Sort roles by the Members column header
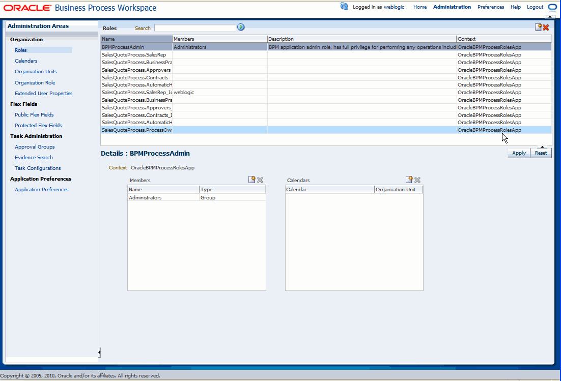The height and width of the screenshot is (381, 561). pyautogui.click(x=220, y=39)
